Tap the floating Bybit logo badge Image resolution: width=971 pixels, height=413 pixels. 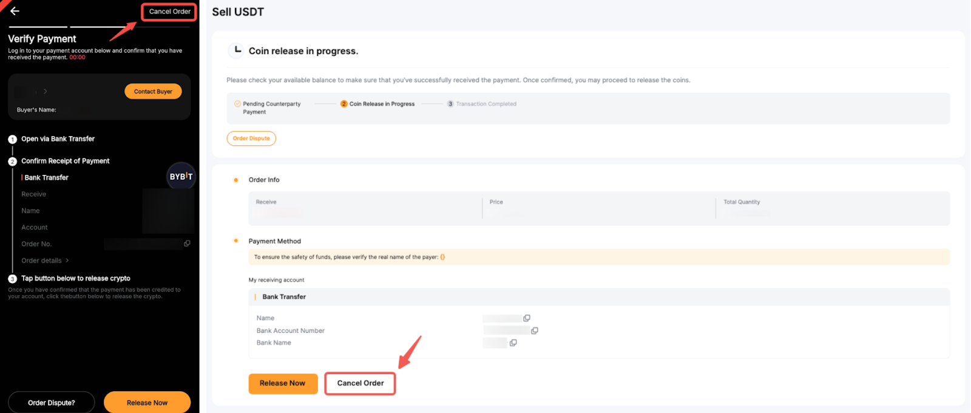tap(181, 177)
